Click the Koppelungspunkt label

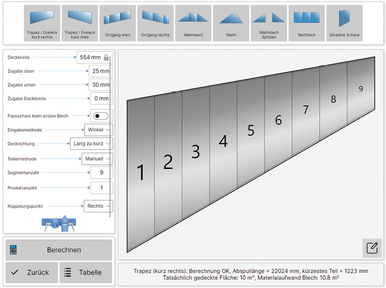(25, 206)
